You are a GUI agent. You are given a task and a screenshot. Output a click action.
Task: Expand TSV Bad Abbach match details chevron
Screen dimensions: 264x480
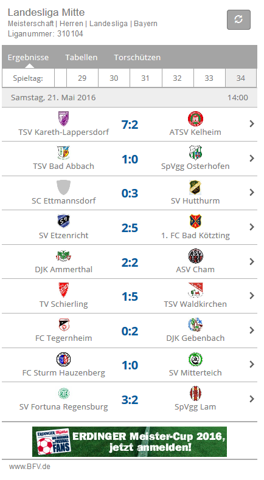pos(252,158)
